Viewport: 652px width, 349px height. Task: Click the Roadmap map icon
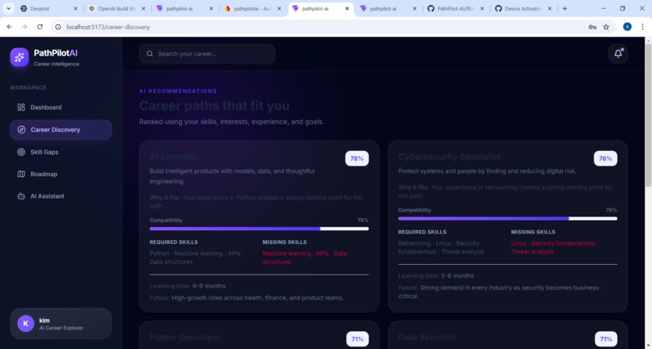coord(21,174)
